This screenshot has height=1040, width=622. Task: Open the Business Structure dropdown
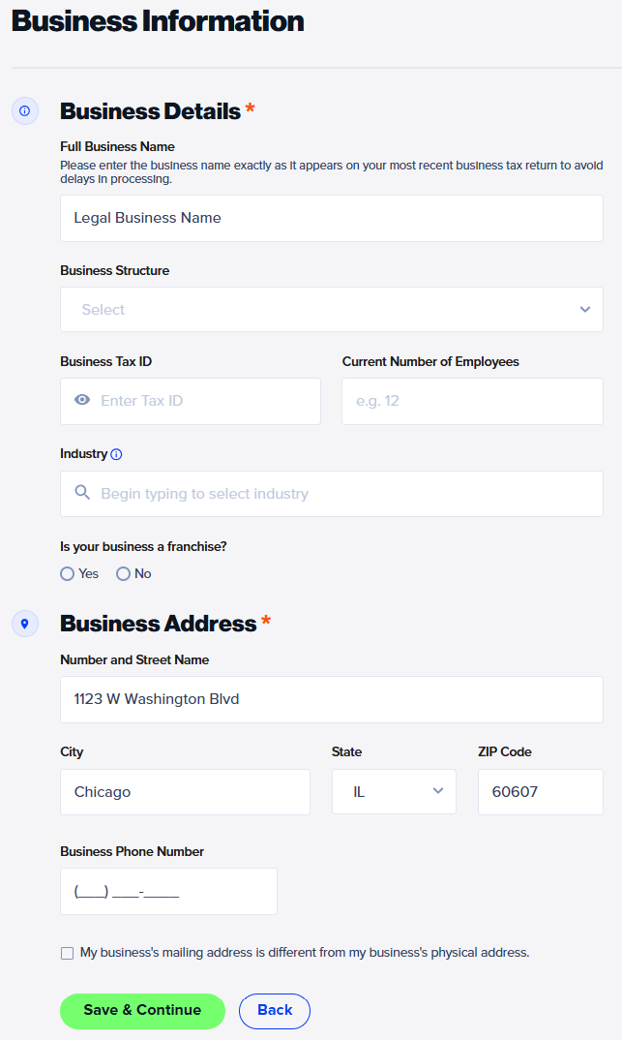(x=331, y=309)
